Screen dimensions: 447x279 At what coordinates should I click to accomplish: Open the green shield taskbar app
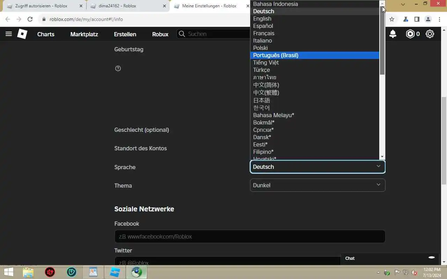coord(72,272)
